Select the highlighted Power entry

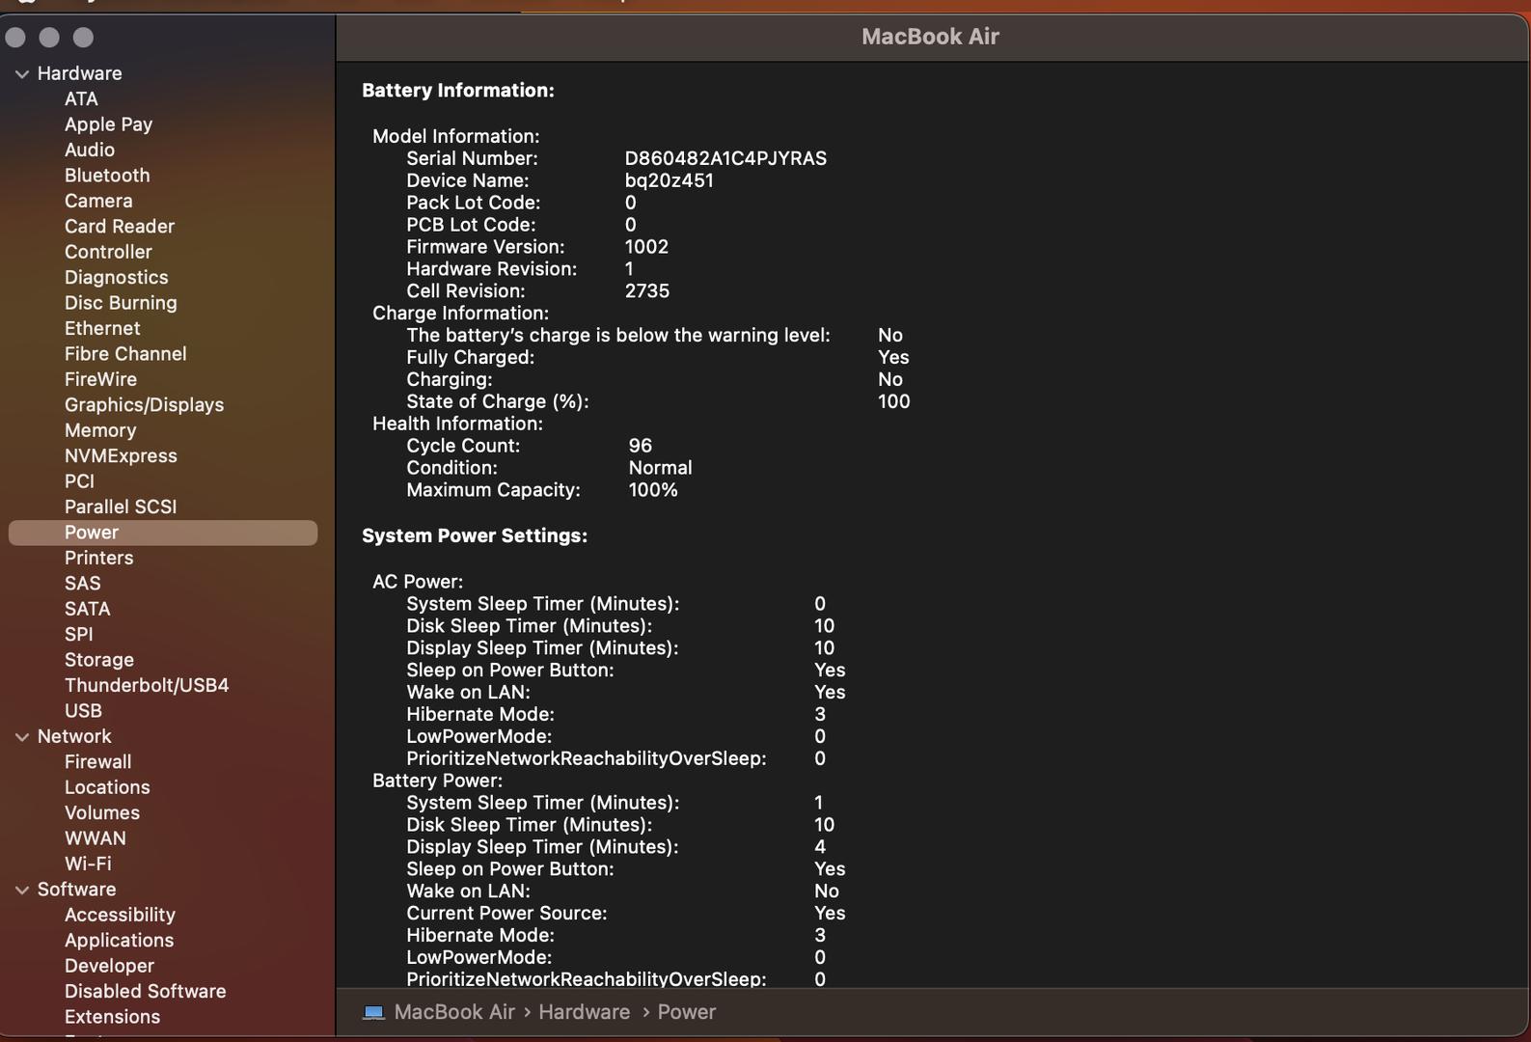[x=163, y=533]
